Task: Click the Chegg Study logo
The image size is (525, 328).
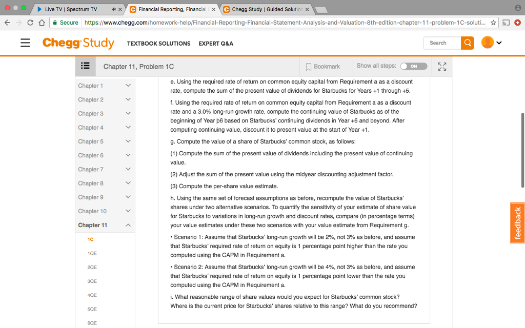Action: [78, 43]
